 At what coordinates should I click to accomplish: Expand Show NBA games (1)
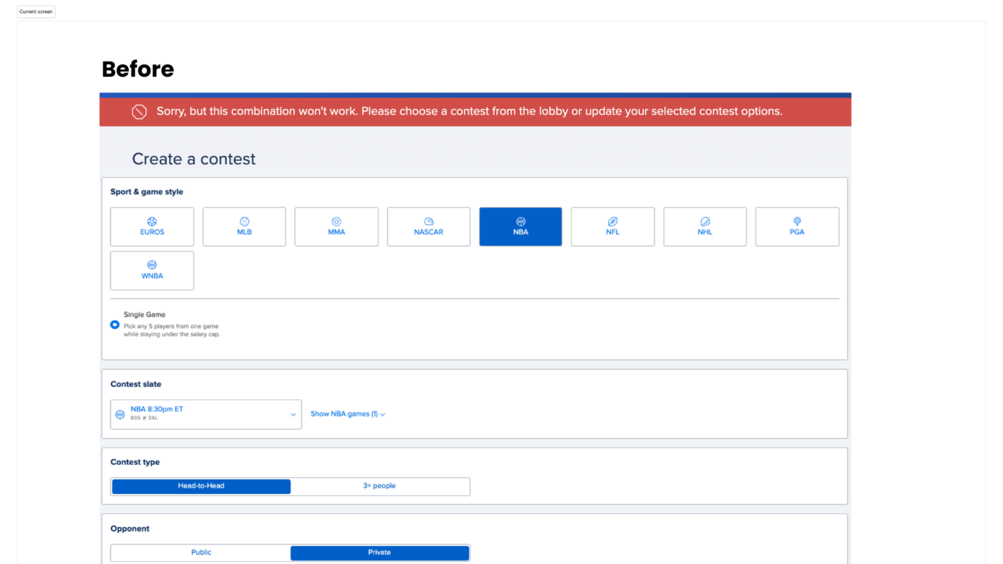348,414
